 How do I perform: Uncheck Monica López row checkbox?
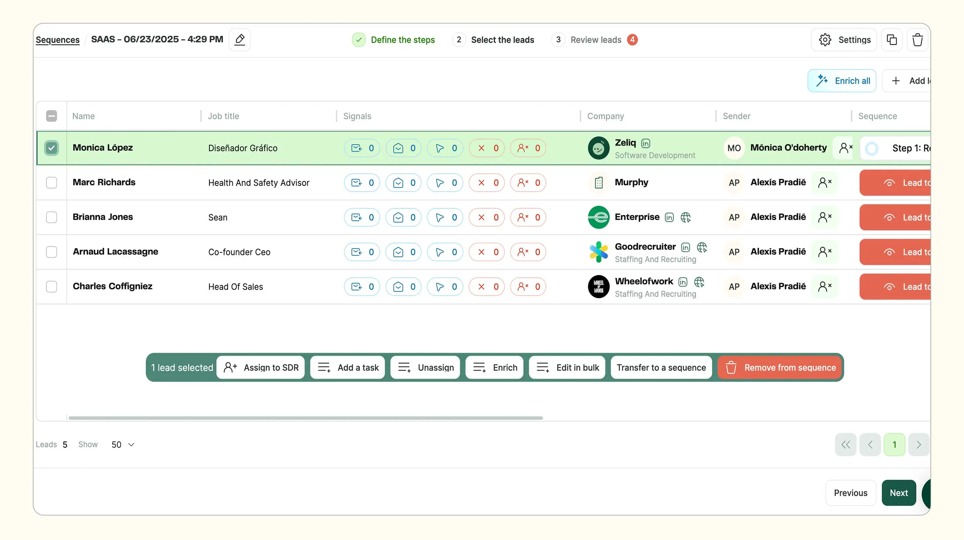[51, 148]
